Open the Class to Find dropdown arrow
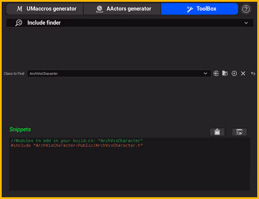 [x=205, y=73]
